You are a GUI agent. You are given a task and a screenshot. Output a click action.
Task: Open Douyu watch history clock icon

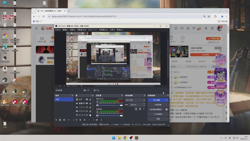[x=176, y=28]
